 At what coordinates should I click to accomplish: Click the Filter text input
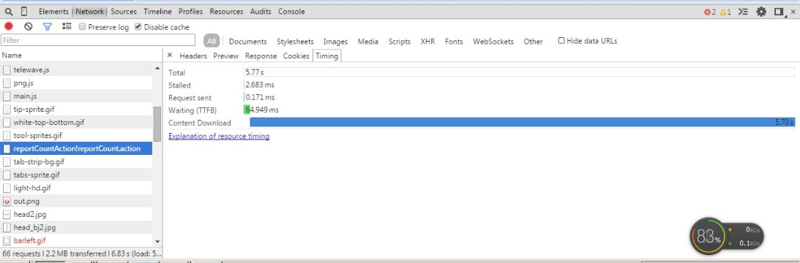98,40
